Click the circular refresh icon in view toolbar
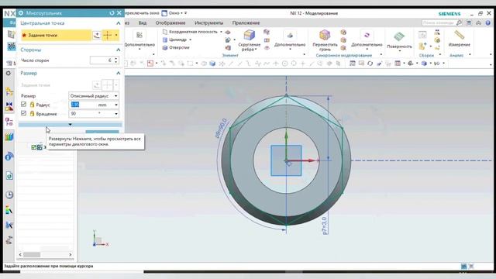The width and height of the screenshot is (496, 279). click(x=370, y=64)
